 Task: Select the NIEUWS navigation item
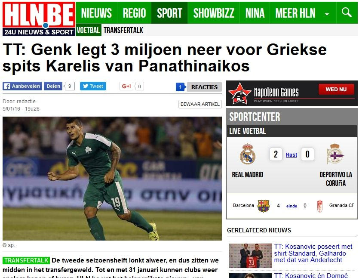click(96, 13)
